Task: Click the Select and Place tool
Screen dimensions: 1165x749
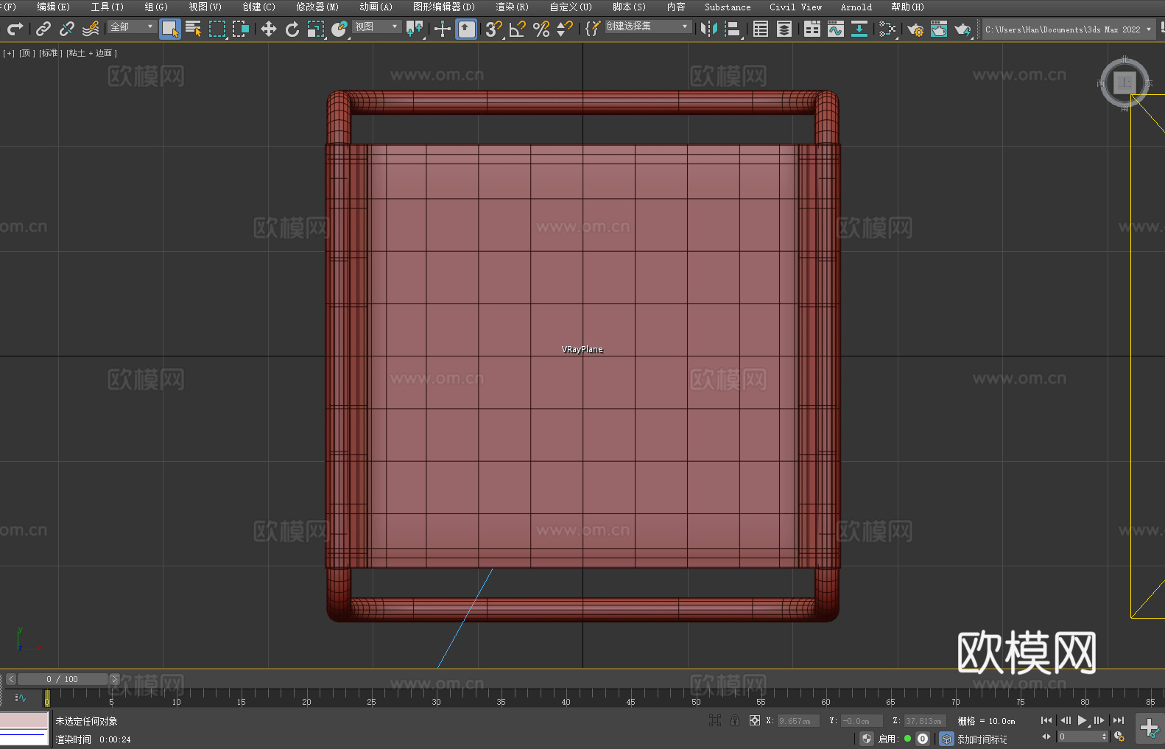Action: [x=339, y=29]
